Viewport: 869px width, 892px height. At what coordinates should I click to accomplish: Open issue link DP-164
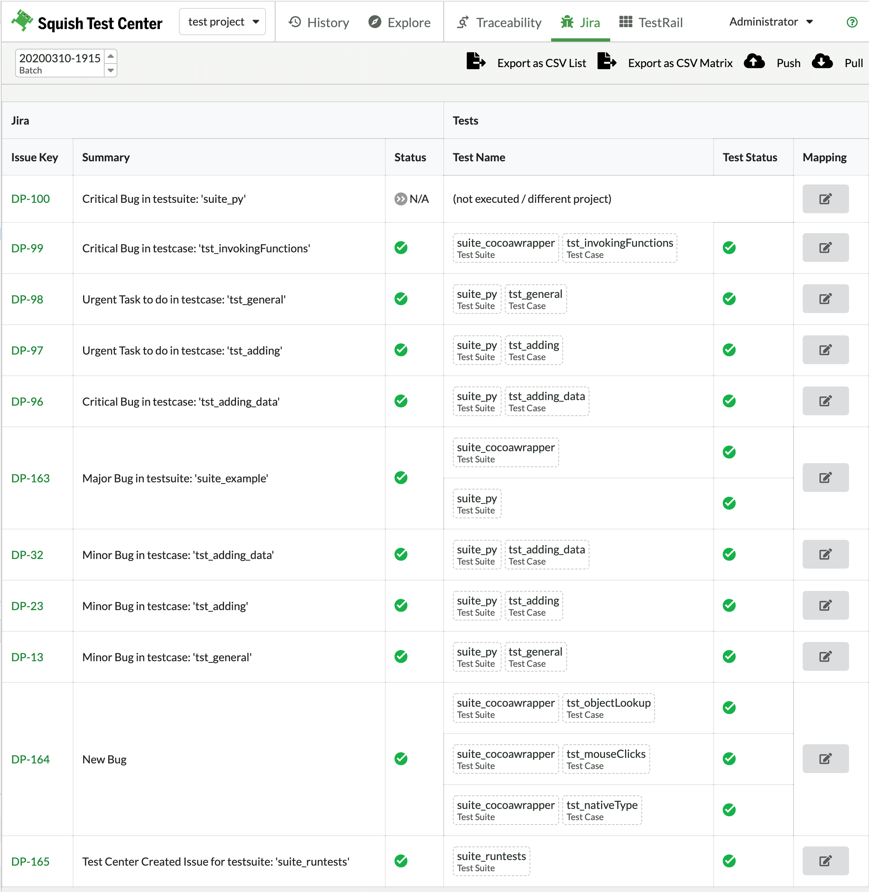[31, 759]
